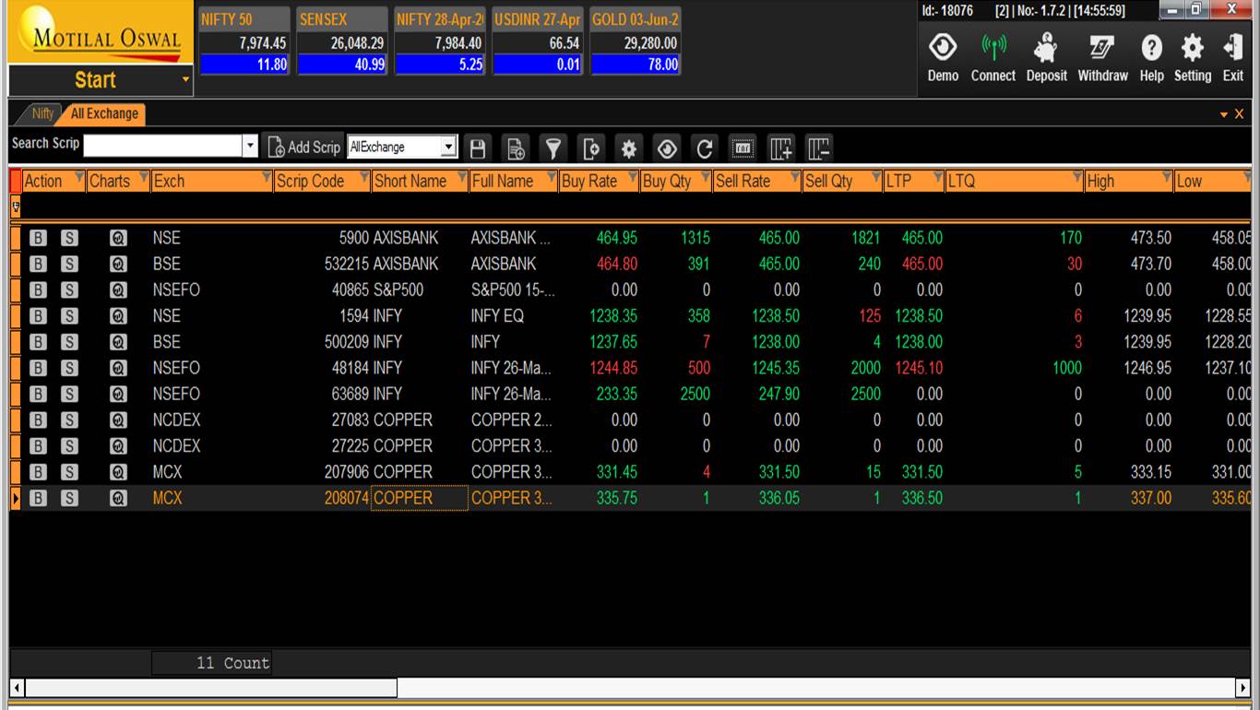Click the Buy (B) button for NSE AXISBANK
Image resolution: width=1260 pixels, height=710 pixels.
38,238
